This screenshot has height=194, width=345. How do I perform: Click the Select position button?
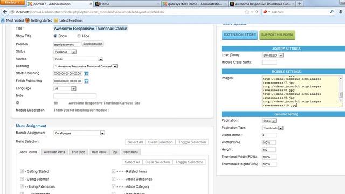coord(93,44)
